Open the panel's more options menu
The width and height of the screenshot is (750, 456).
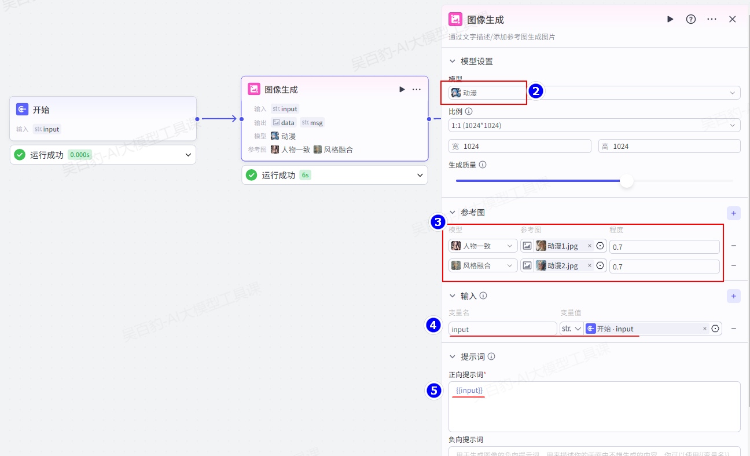point(712,19)
